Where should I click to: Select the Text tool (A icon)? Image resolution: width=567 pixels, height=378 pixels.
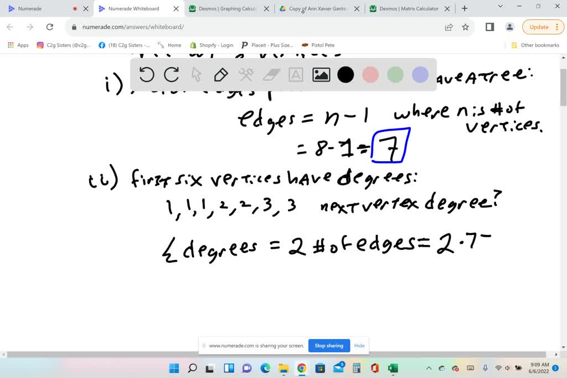point(295,74)
